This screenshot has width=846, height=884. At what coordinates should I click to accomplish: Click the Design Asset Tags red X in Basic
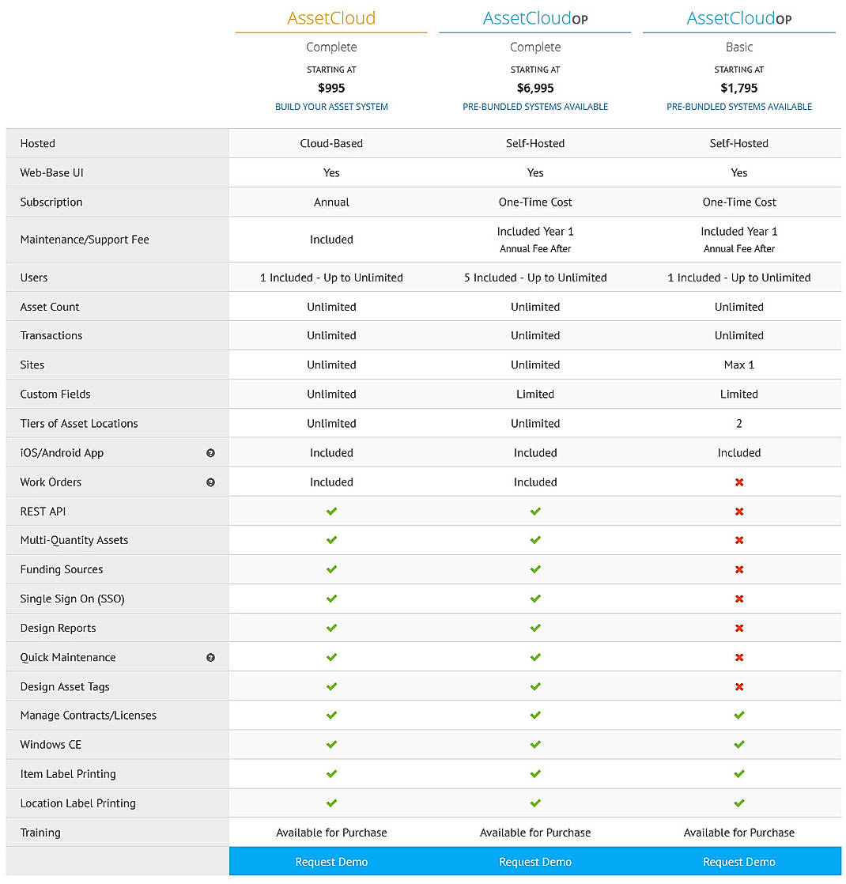(739, 686)
